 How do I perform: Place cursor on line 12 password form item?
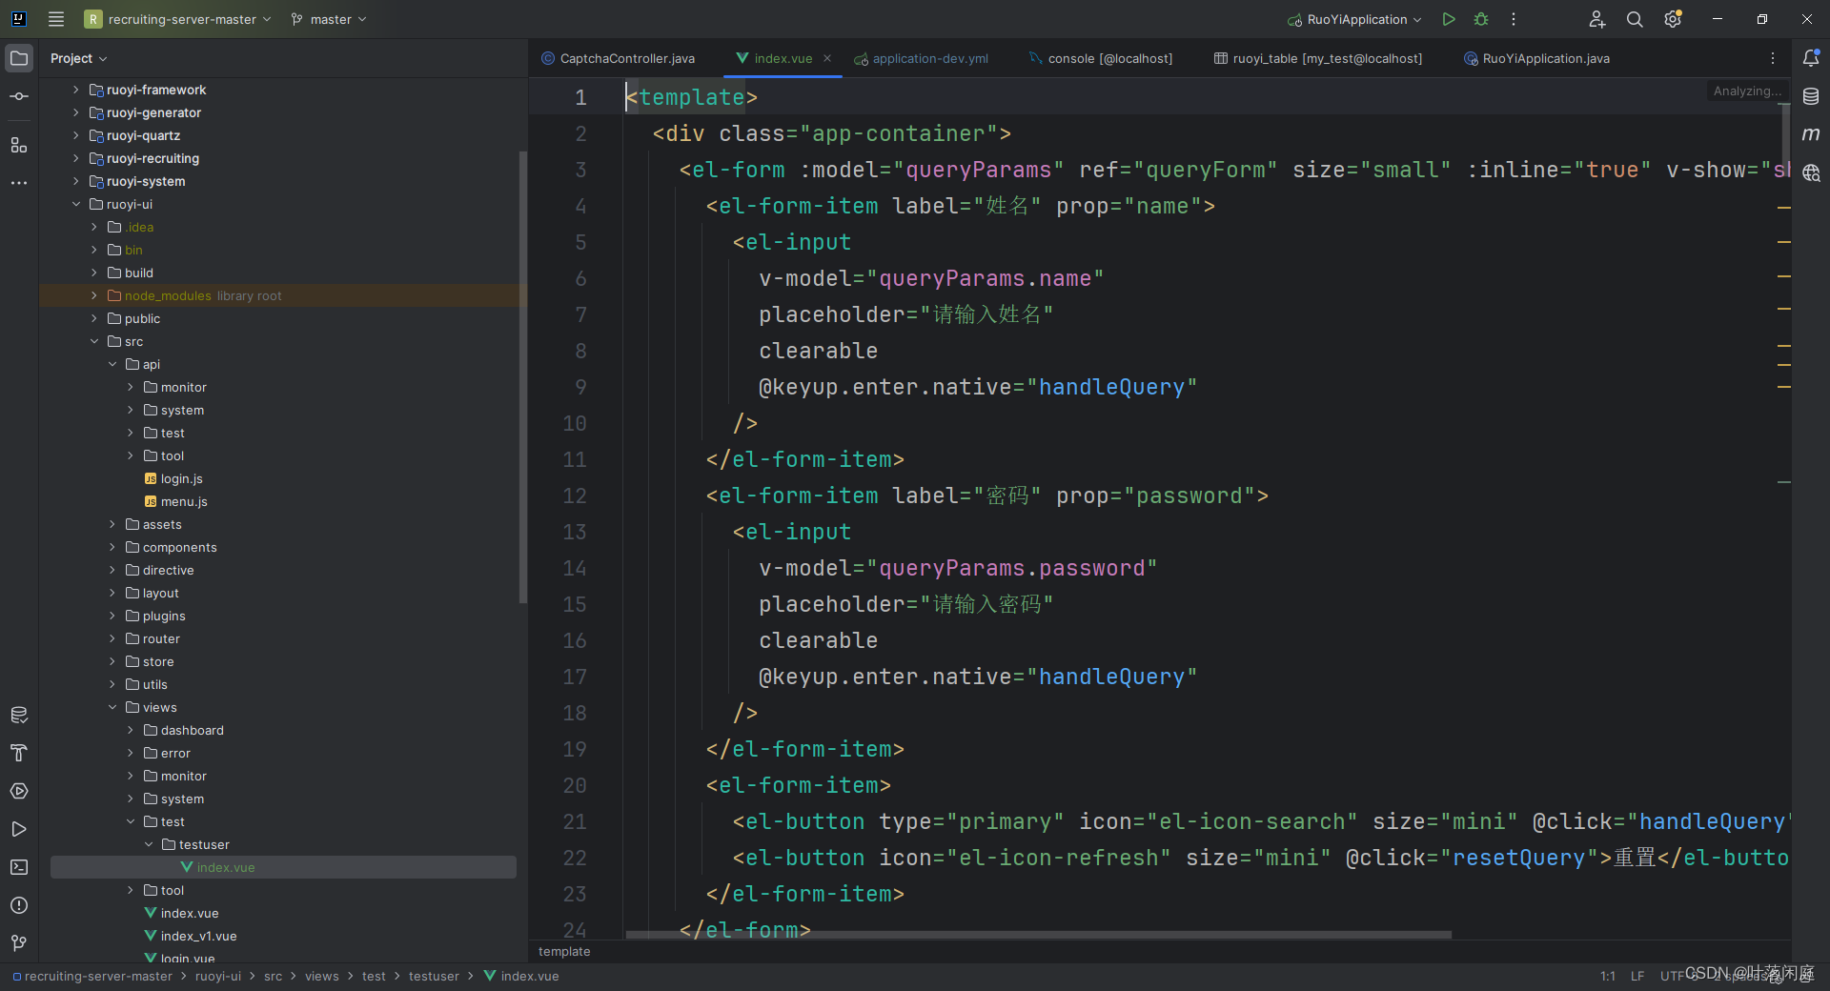(x=987, y=495)
